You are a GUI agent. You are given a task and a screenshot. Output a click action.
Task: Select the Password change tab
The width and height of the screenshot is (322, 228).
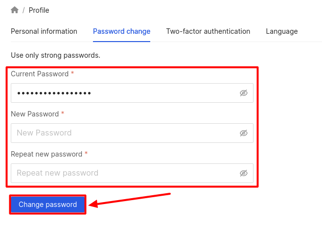pyautogui.click(x=121, y=31)
